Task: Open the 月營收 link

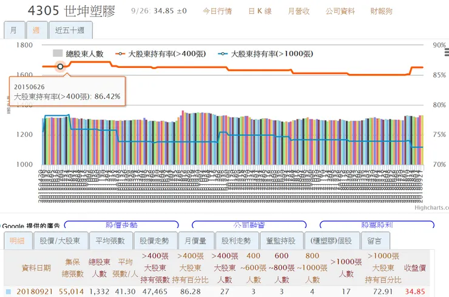Action: tap(299, 11)
